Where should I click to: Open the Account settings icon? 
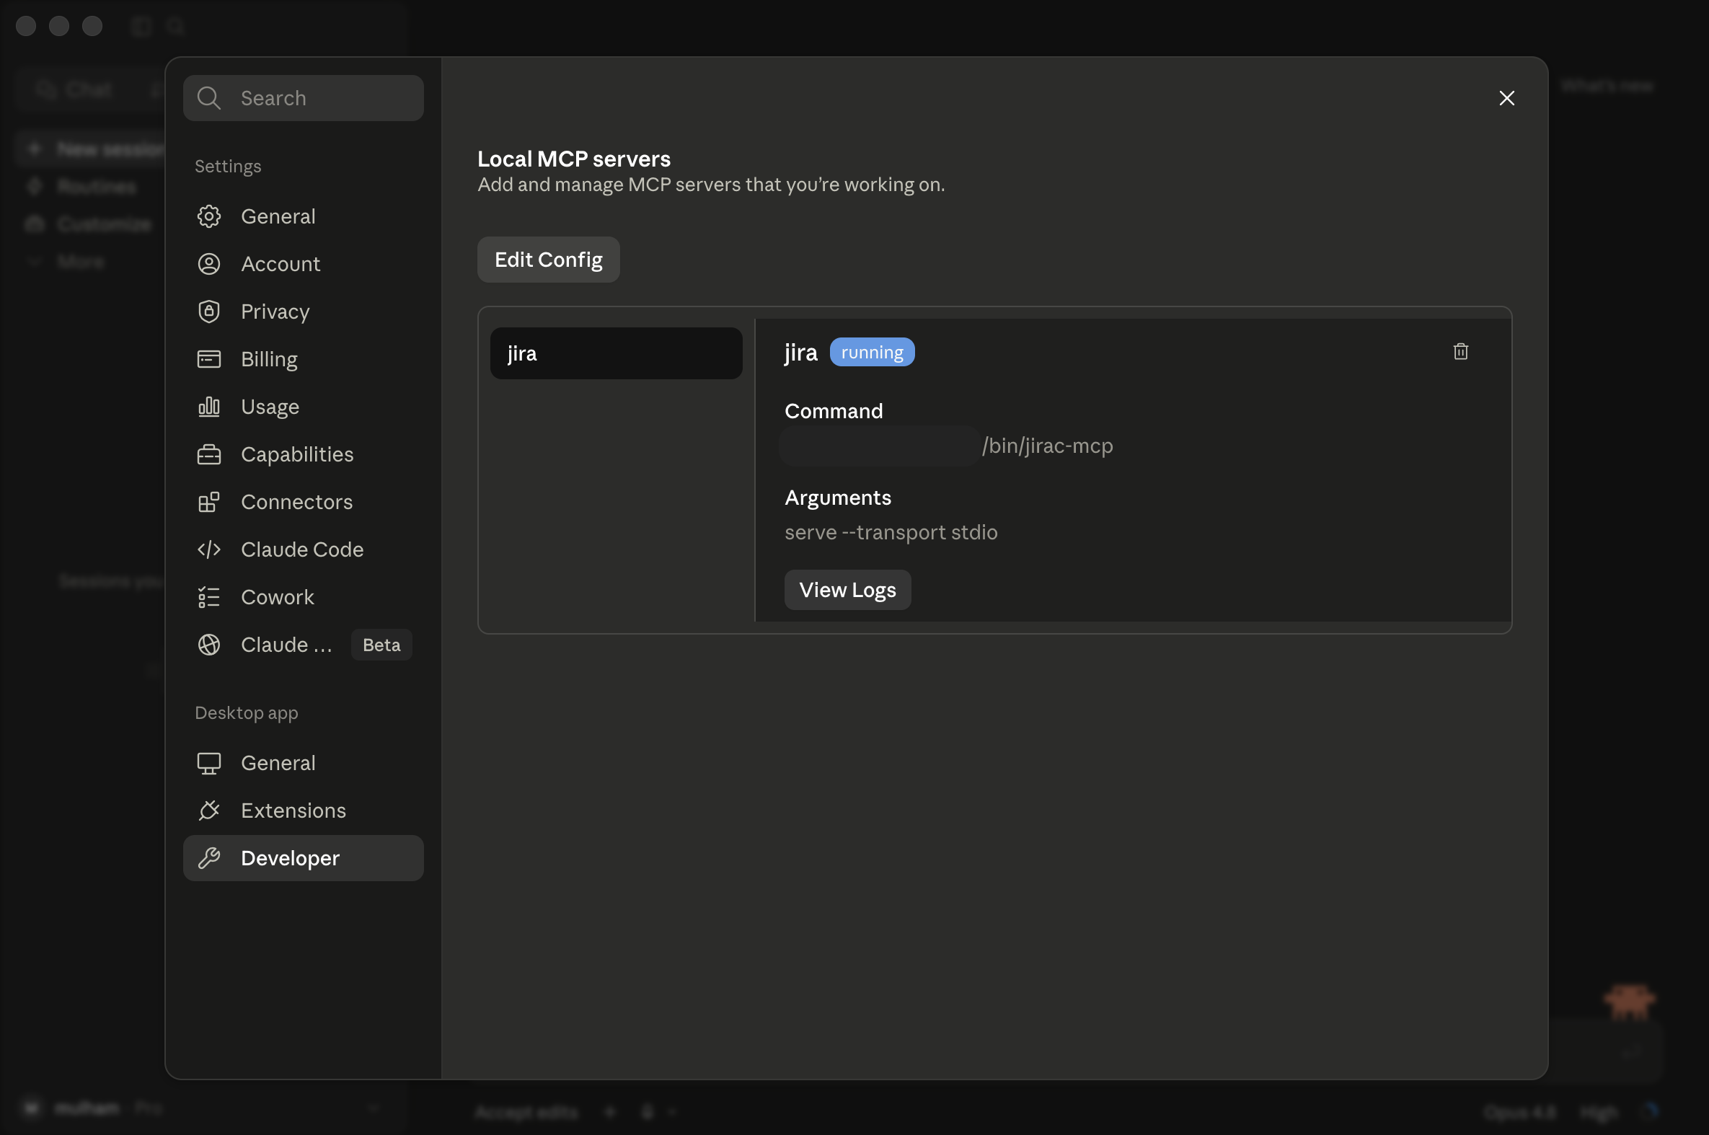pyautogui.click(x=209, y=264)
